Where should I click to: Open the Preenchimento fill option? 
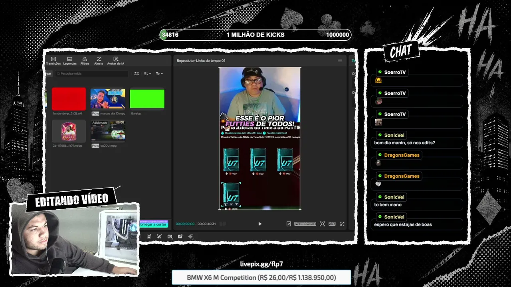click(x=305, y=224)
